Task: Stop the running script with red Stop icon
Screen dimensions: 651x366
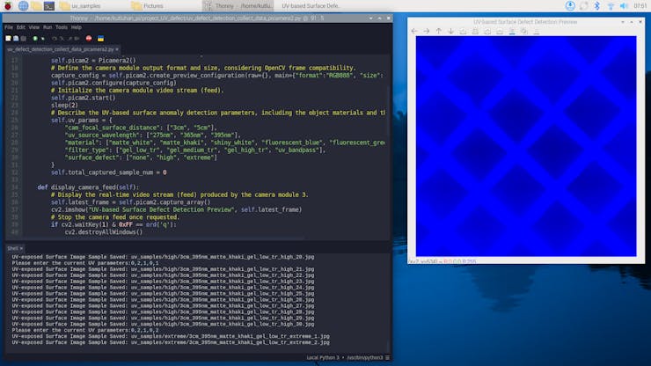Action: pyautogui.click(x=89, y=38)
